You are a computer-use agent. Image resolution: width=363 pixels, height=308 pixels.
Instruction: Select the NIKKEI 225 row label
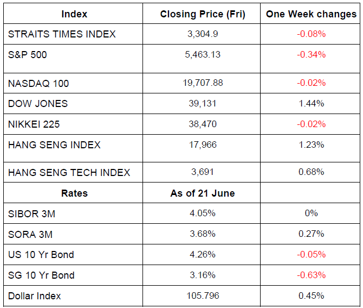tap(34, 124)
